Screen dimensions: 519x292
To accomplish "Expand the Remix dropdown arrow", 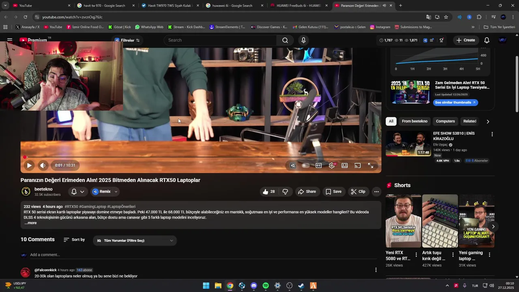I will tap(116, 191).
